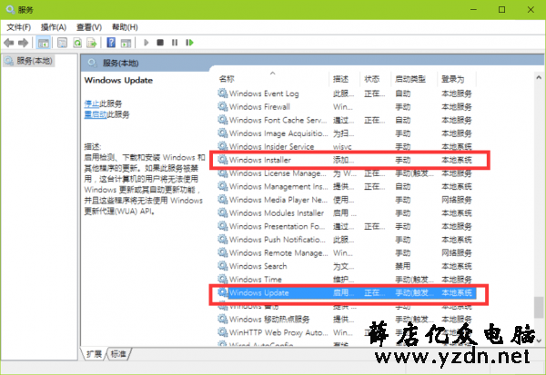Viewport: 546px width, 375px height.
Task: Toggle the show/hide console tree icon
Action: pos(44,43)
